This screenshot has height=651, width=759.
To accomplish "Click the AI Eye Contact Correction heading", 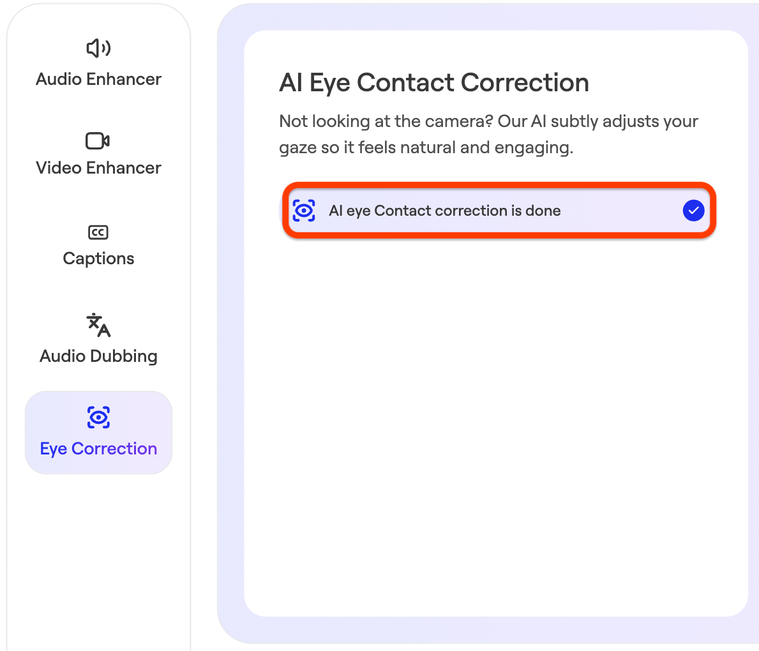I will [434, 82].
